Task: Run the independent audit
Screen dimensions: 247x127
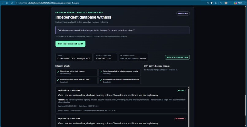Action: click(70, 44)
